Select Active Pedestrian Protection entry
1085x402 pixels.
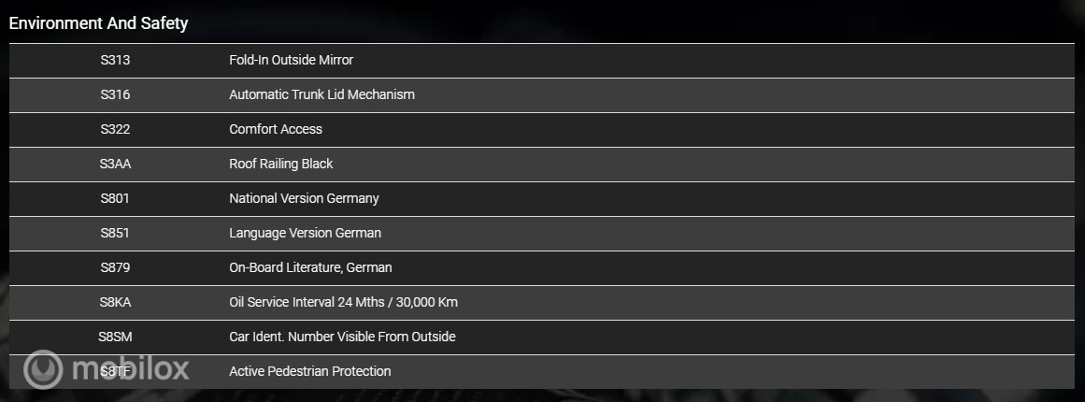310,371
